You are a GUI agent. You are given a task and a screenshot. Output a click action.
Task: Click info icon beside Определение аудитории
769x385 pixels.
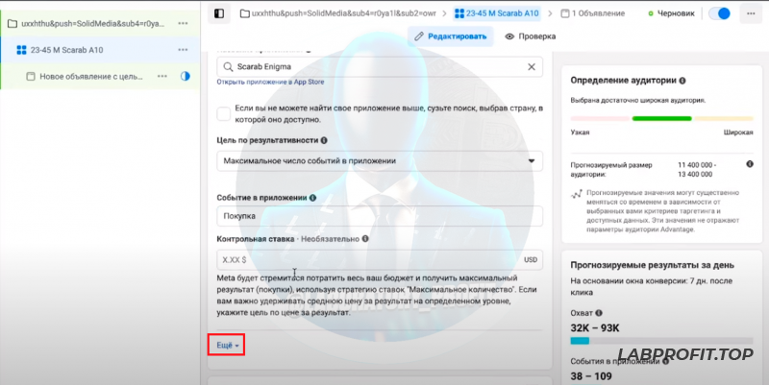tap(682, 81)
